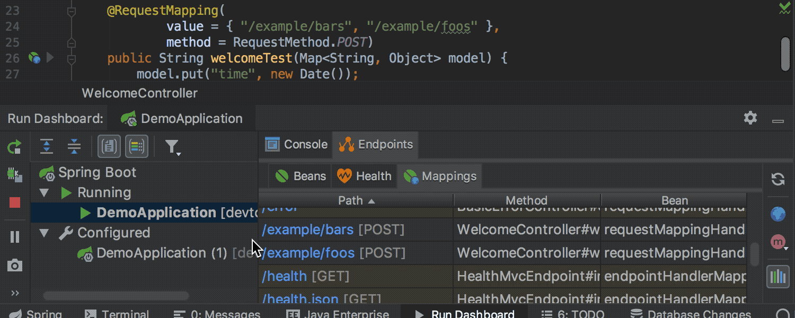Image resolution: width=795 pixels, height=318 pixels.
Task: Fold the code block at line 25
Action: pyautogui.click(x=72, y=42)
